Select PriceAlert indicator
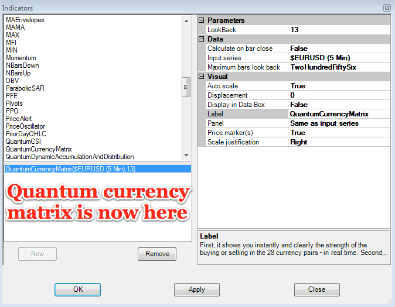The height and width of the screenshot is (307, 395). [x=19, y=119]
